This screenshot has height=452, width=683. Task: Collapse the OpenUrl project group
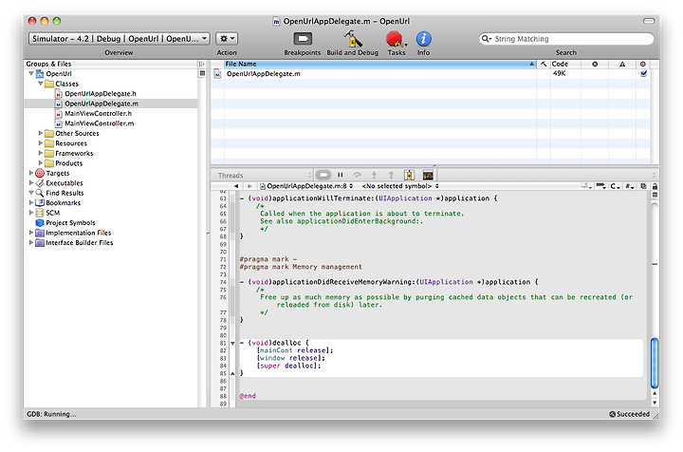(x=31, y=74)
